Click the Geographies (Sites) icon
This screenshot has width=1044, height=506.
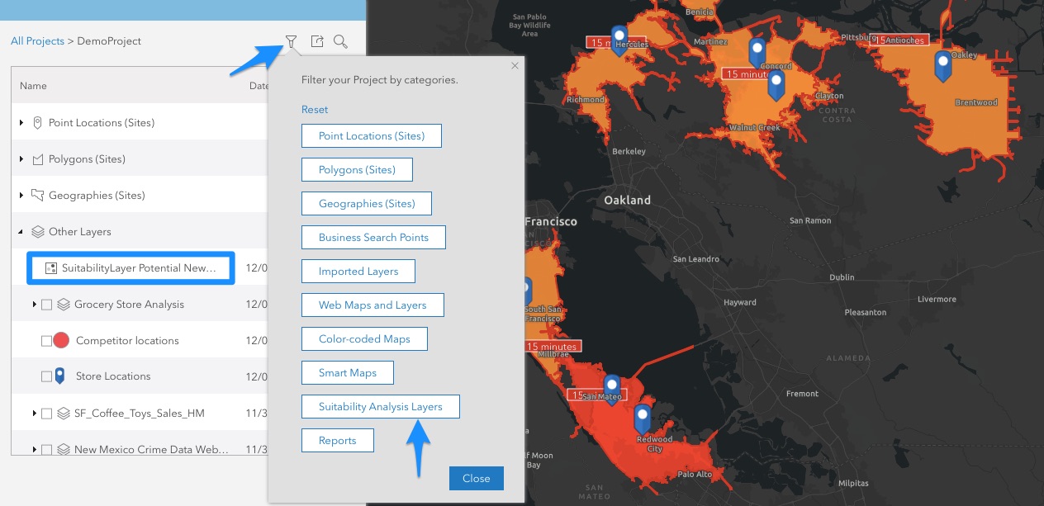coord(37,196)
